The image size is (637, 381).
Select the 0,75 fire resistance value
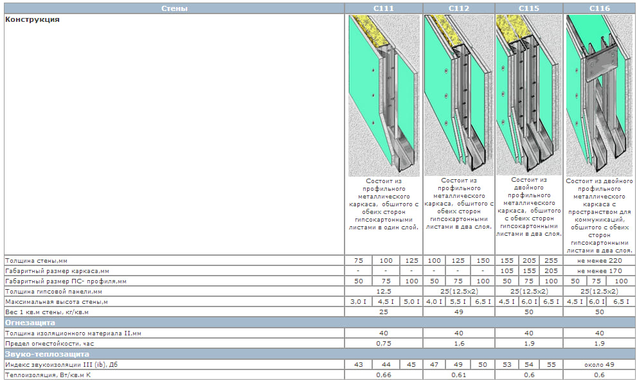coord(384,344)
